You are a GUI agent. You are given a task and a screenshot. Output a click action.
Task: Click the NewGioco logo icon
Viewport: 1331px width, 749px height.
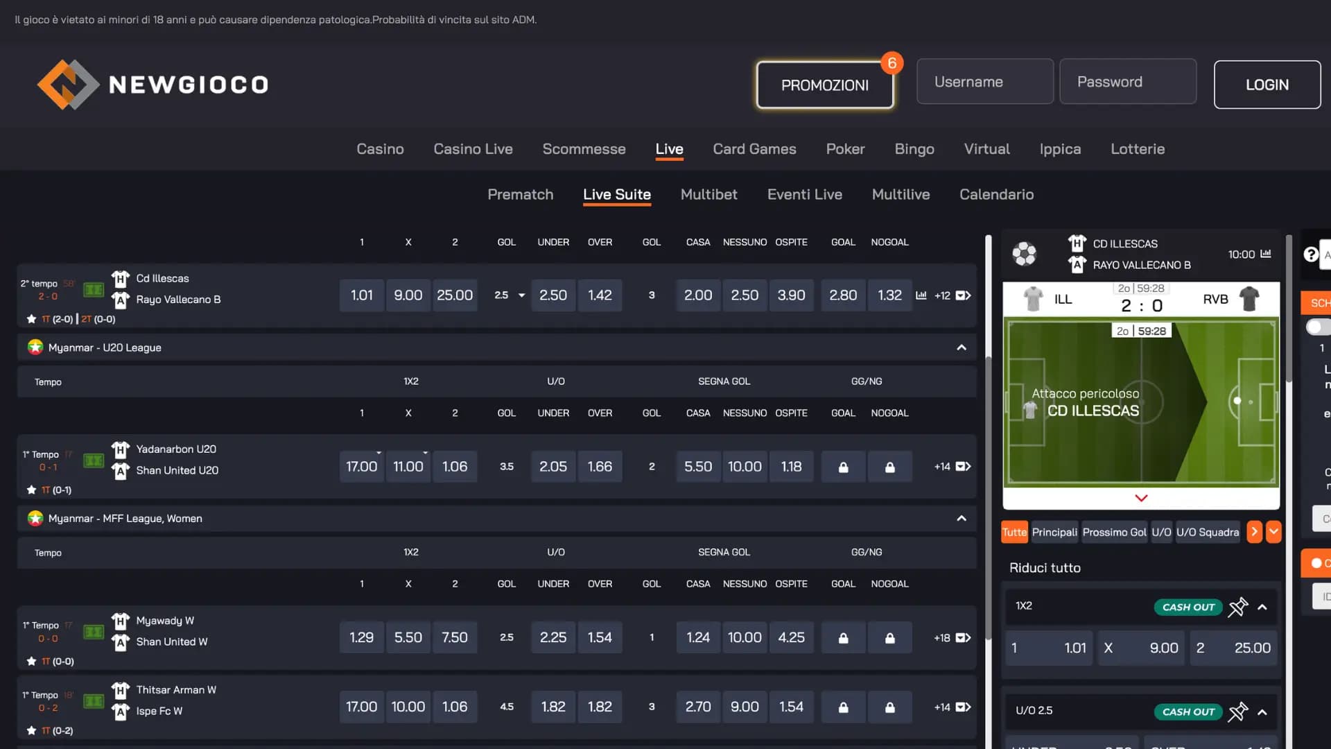coord(67,85)
